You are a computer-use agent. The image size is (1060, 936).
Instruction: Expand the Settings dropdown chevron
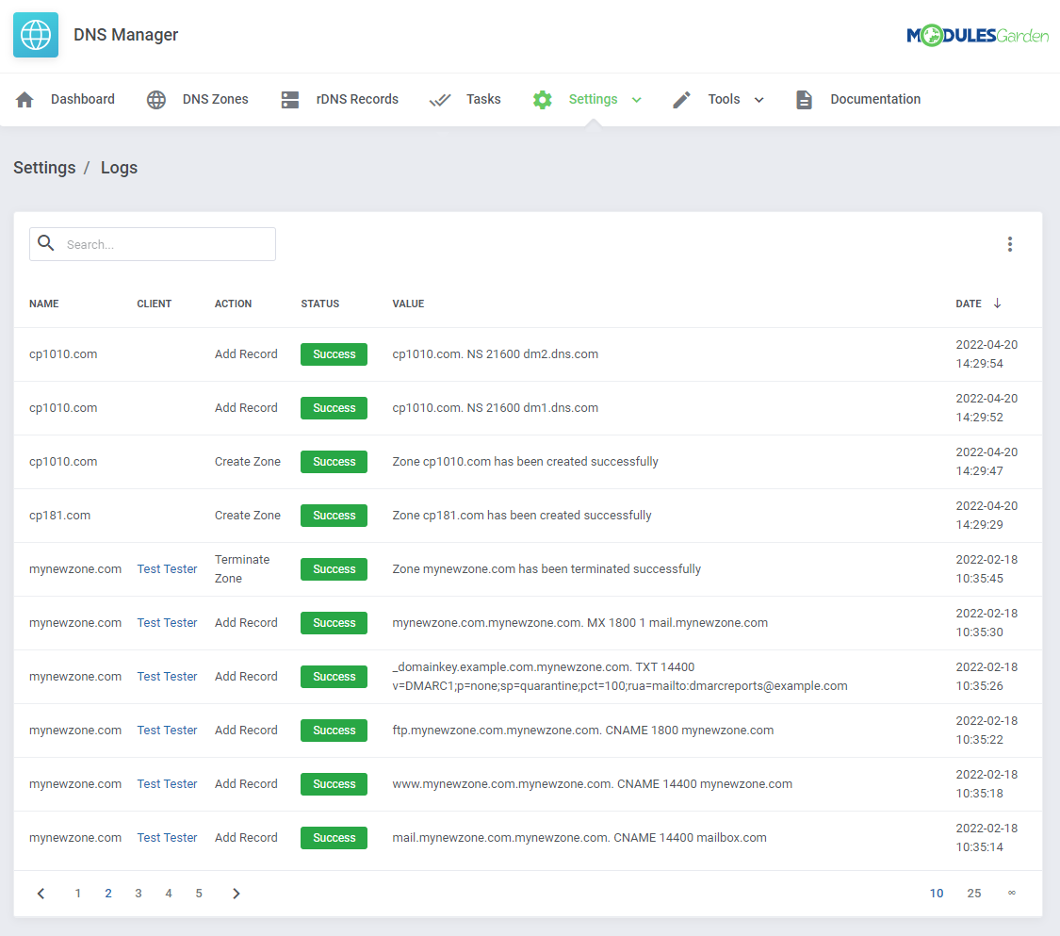(x=636, y=100)
